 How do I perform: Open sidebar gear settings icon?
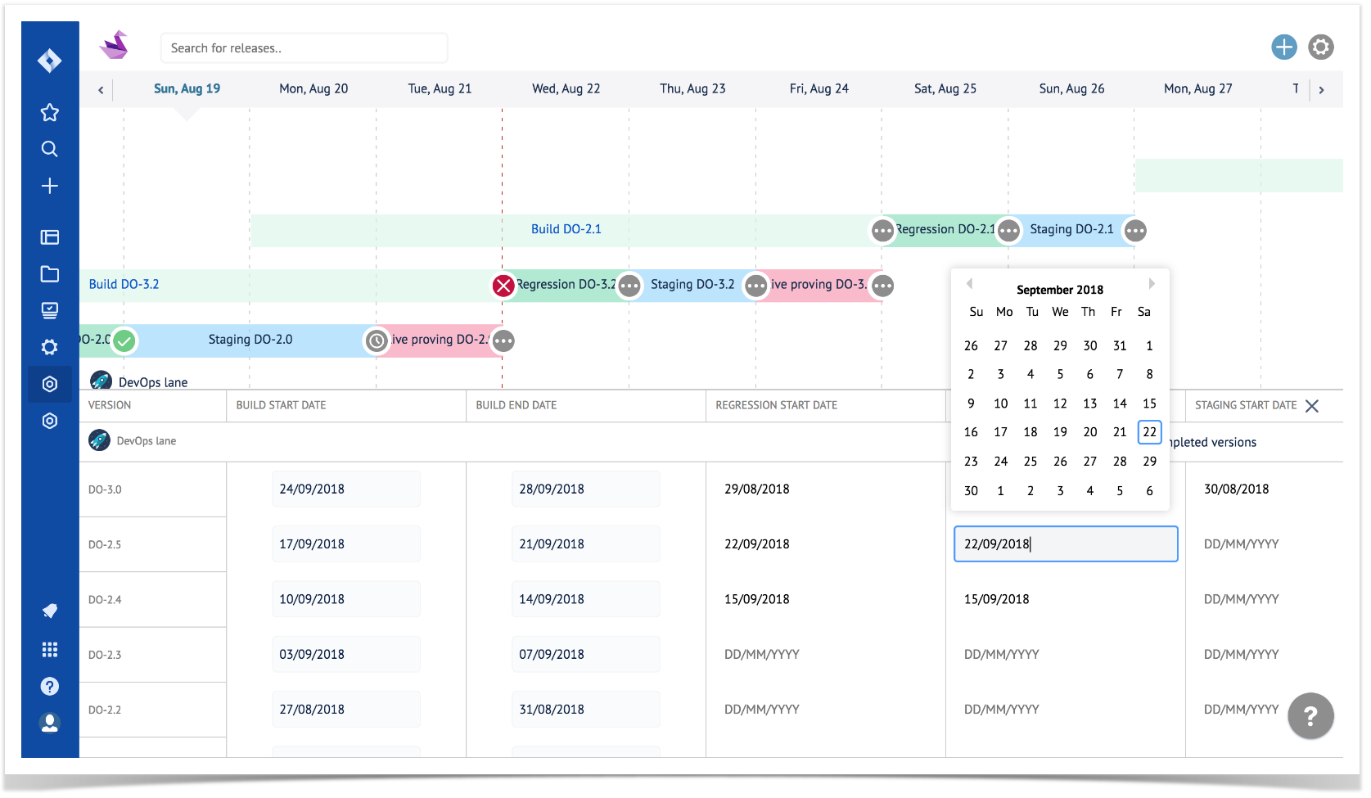(50, 347)
